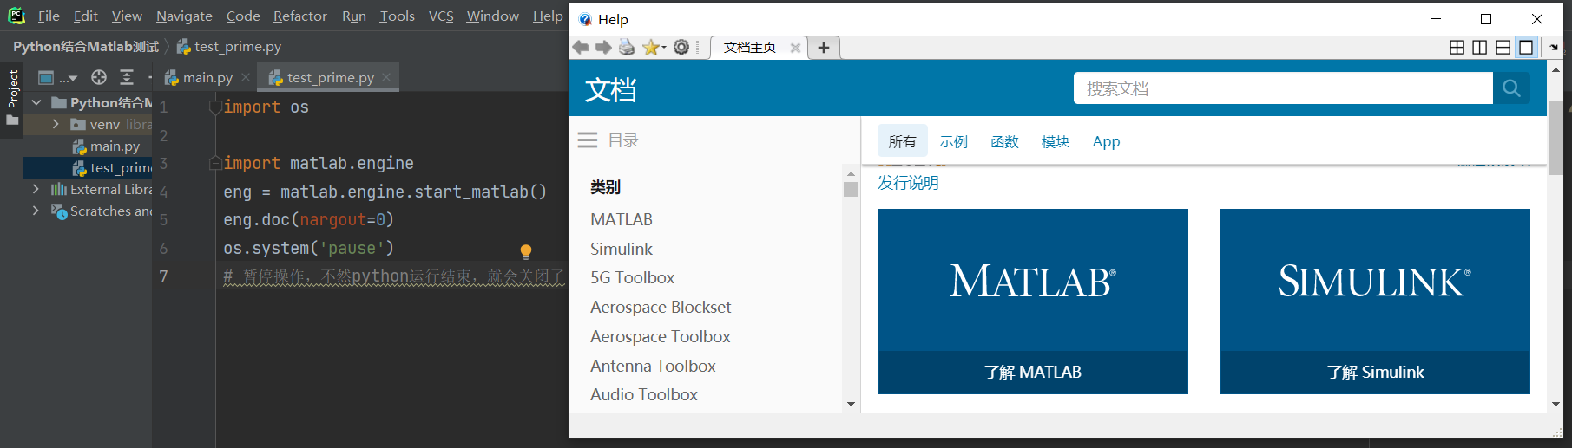Open Help preferences gear icon

pos(681,48)
